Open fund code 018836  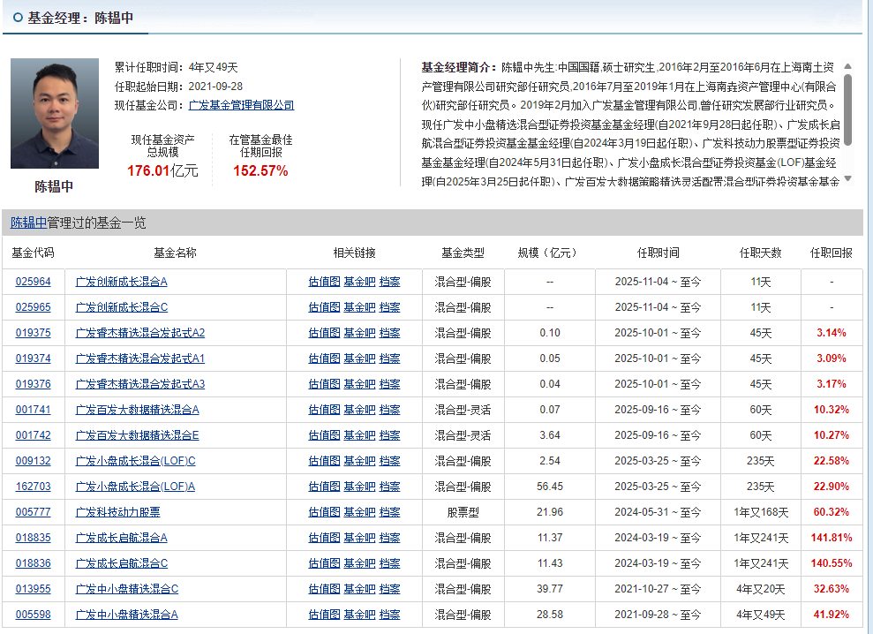coord(33,563)
